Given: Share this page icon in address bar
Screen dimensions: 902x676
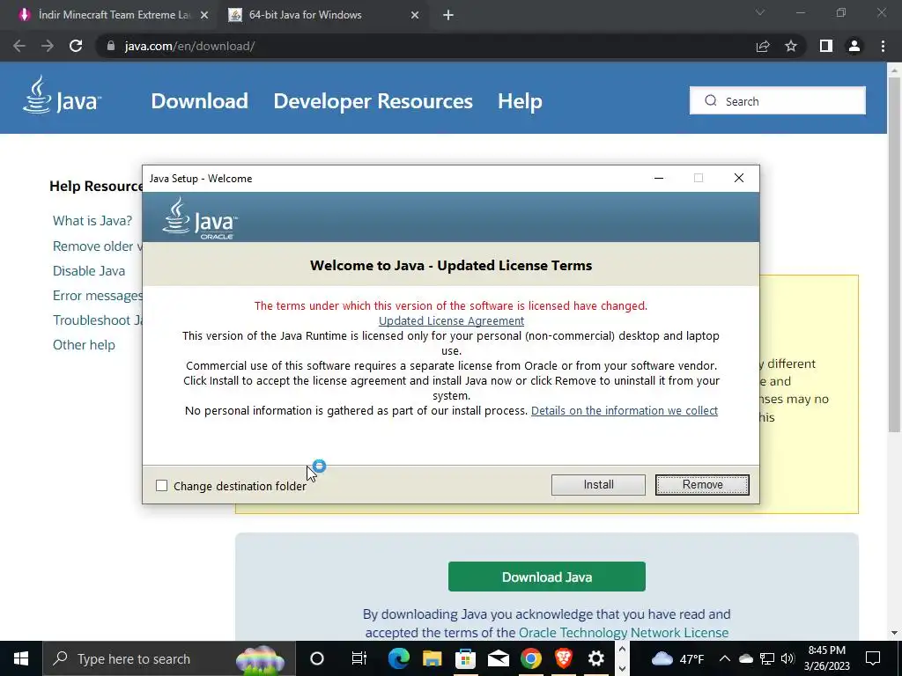Looking at the screenshot, I should pos(763,46).
